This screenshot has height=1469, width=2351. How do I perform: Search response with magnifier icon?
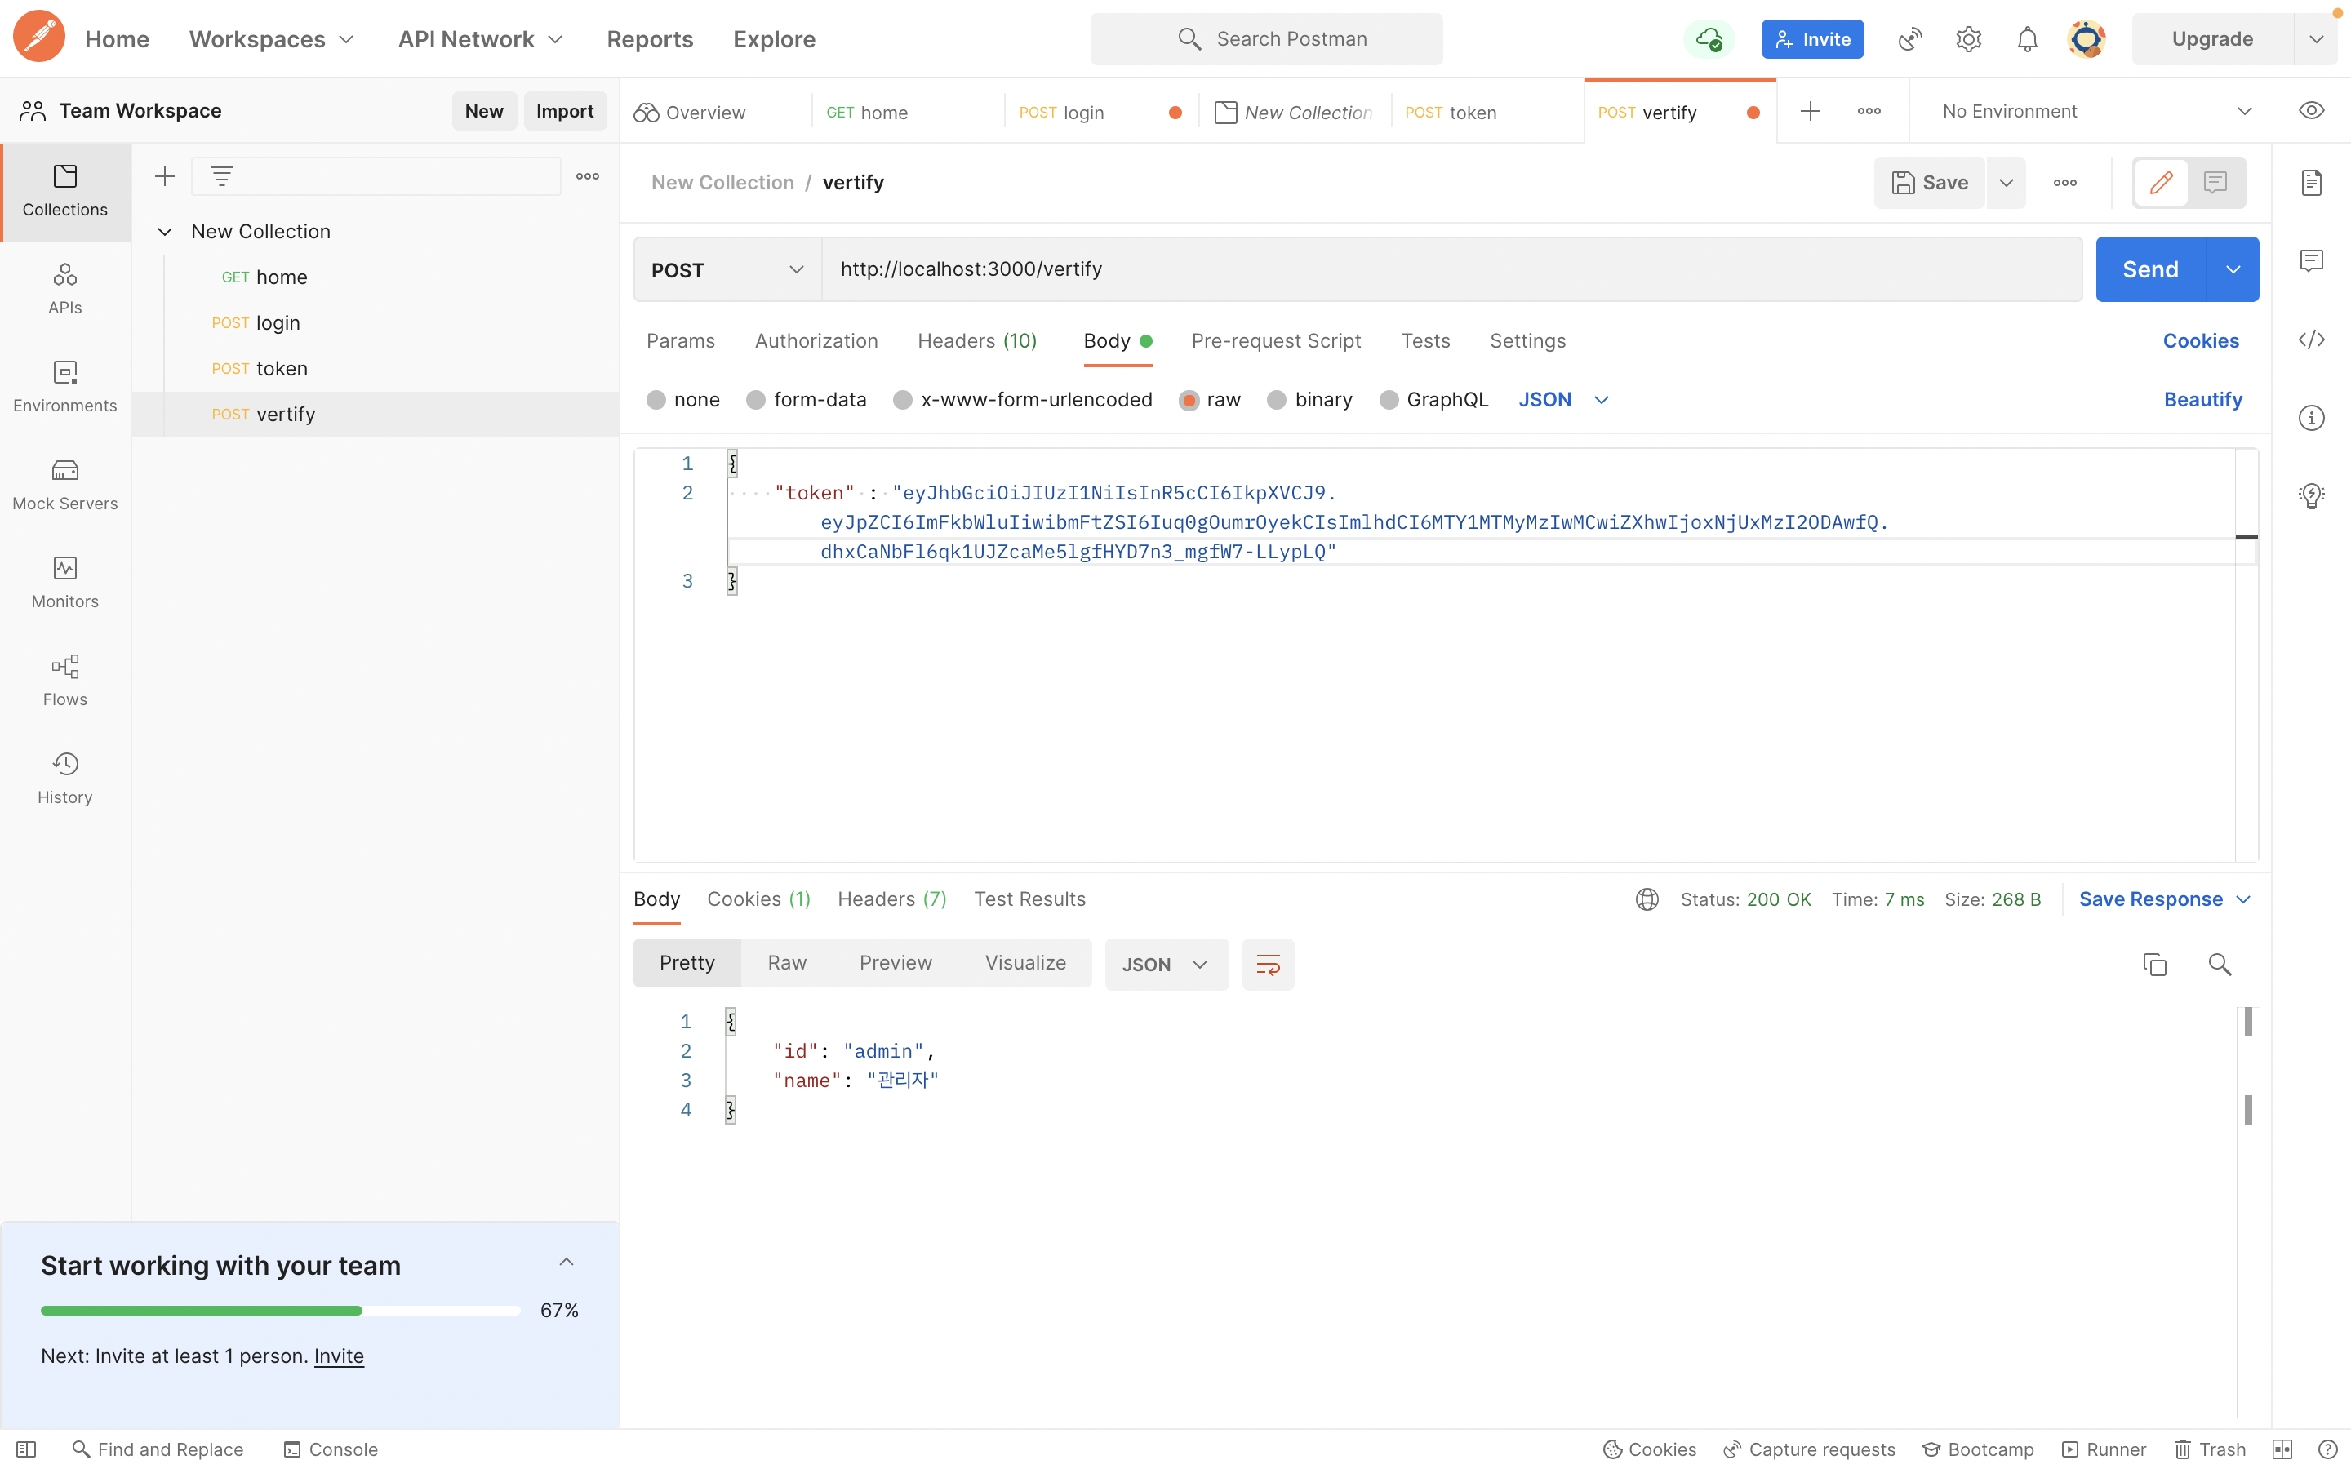2220,964
